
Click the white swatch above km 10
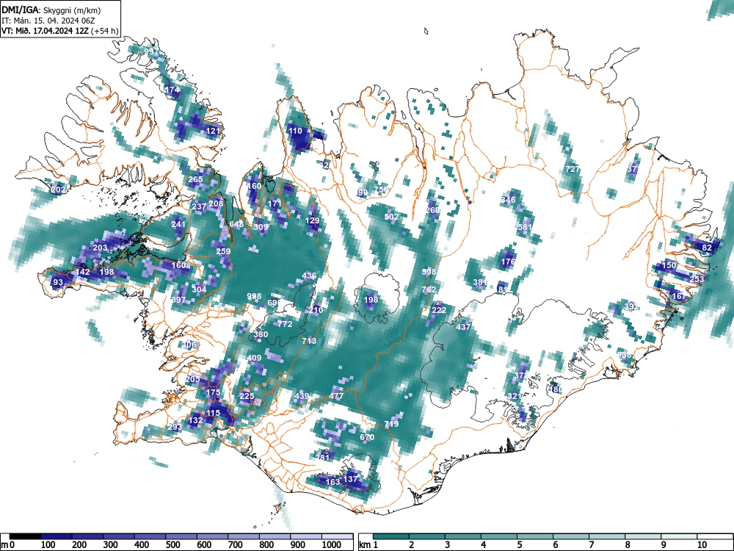click(x=714, y=536)
